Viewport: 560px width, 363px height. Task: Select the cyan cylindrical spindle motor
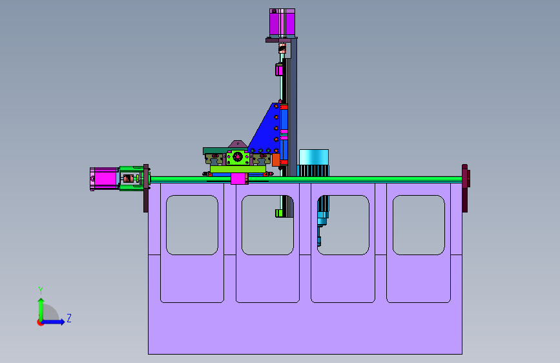click(314, 157)
